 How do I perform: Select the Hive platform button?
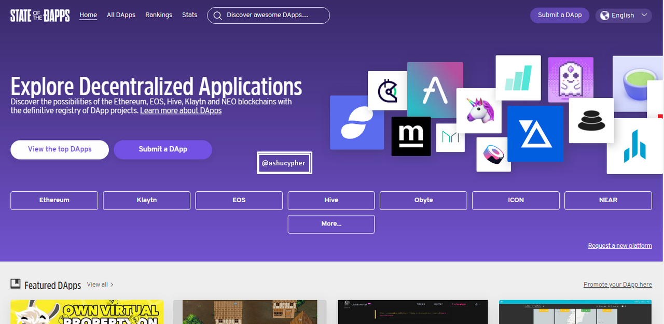(x=331, y=200)
